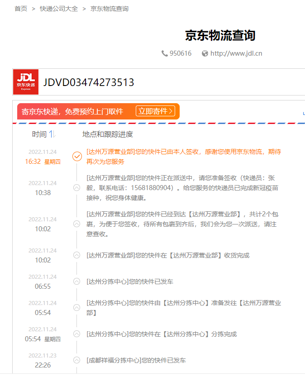Click the status circle for the 10:38 entry
This screenshot has height=377, width=305.
[76, 187]
